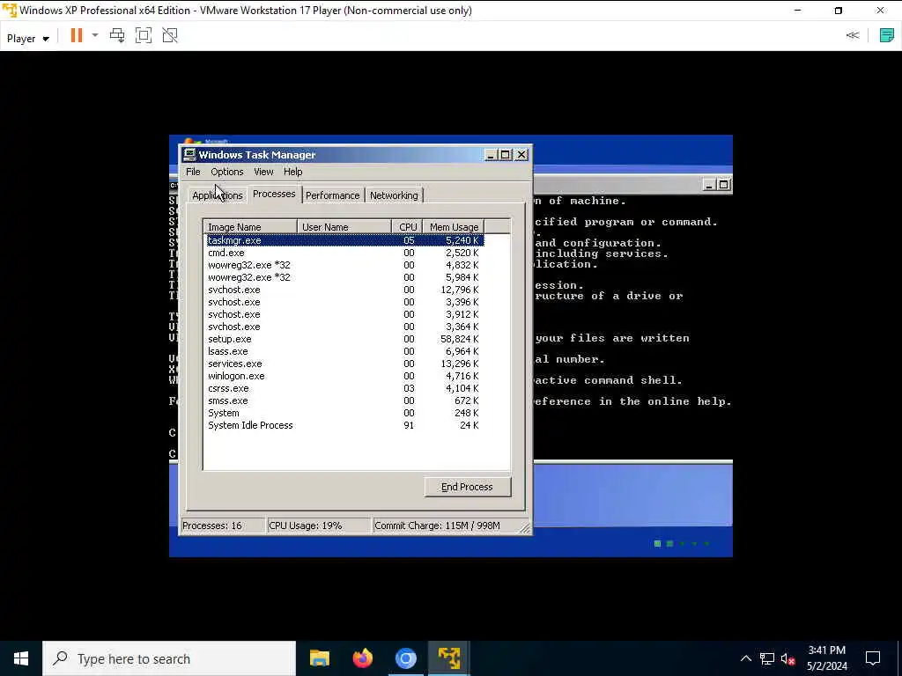Open the Player menu dropdown
This screenshot has width=902, height=676.
[x=27, y=39]
